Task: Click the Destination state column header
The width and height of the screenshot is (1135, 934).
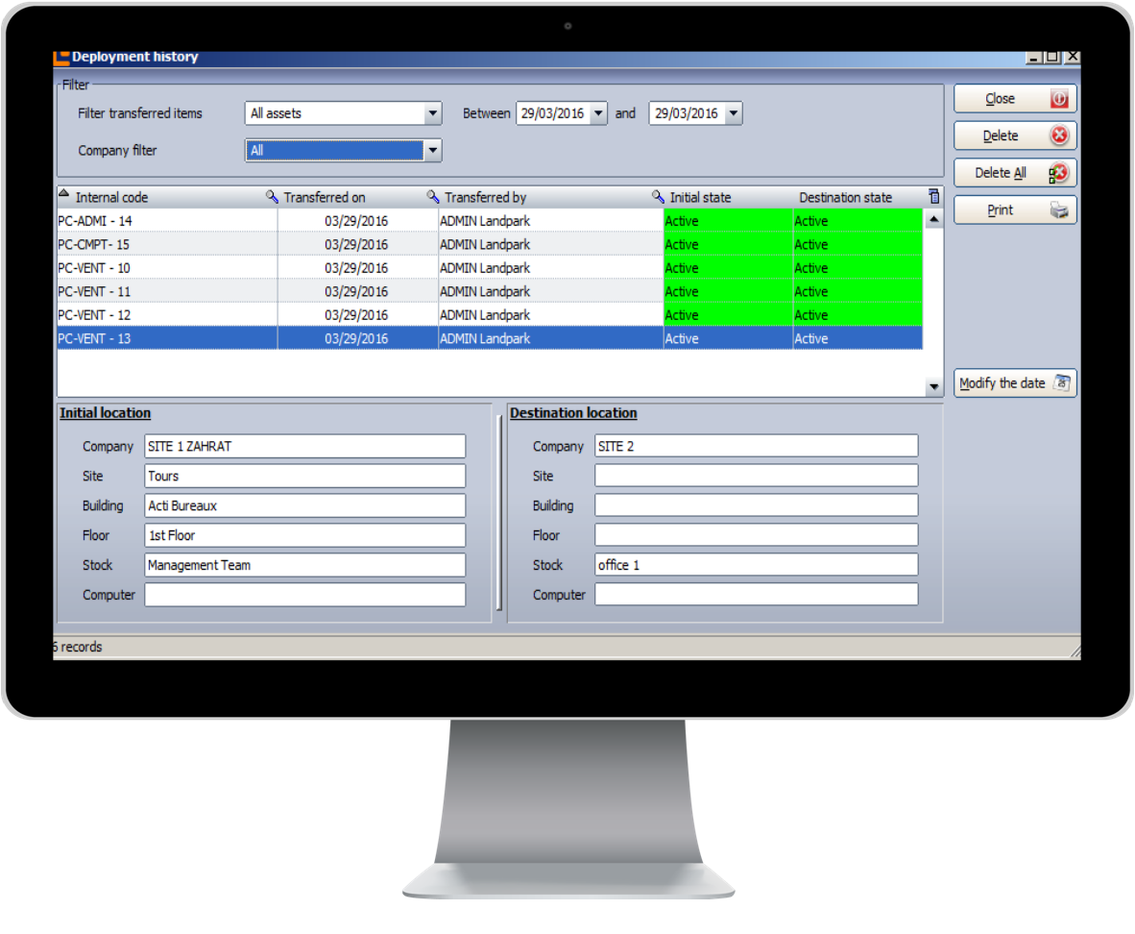Action: 845,197
